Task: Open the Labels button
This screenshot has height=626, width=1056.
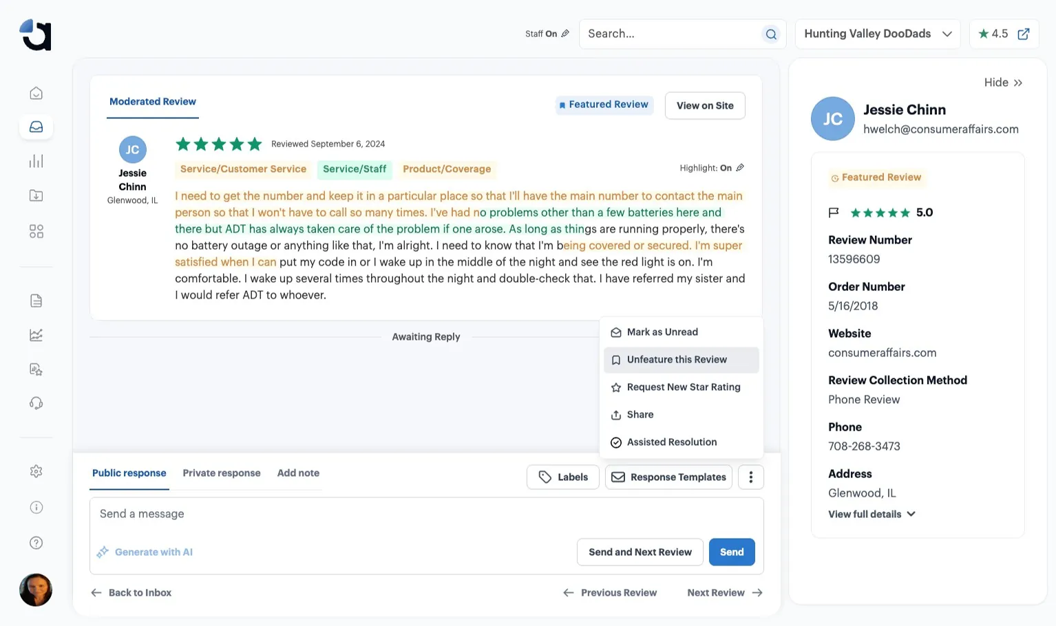Action: tap(563, 477)
